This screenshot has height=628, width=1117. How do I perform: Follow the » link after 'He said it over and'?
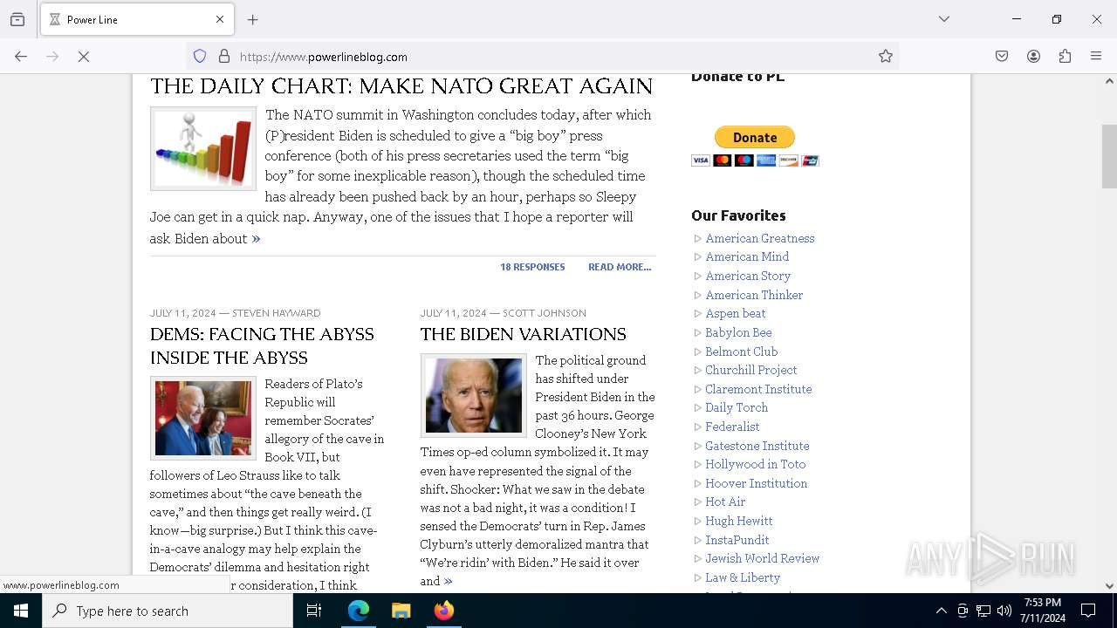448,581
